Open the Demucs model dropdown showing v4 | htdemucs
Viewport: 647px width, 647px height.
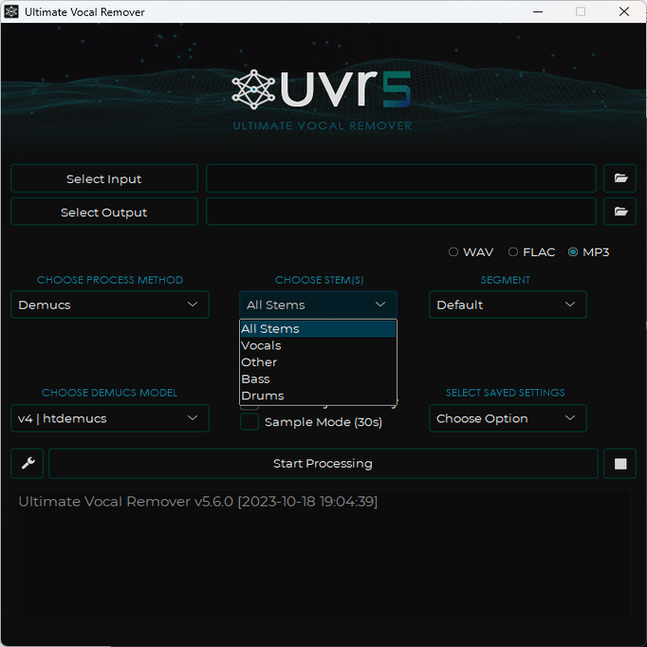(x=110, y=418)
